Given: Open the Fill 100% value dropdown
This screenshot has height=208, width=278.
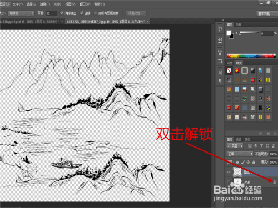Looking at the screenshot, I should point(273,162).
